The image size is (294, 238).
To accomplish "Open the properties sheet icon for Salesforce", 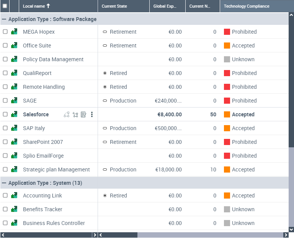I will [x=83, y=114].
